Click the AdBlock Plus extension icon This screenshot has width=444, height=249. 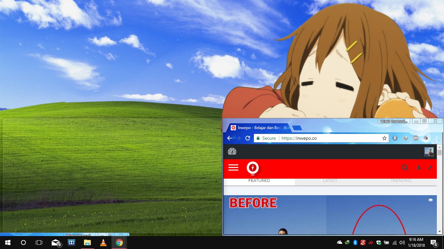pos(415,138)
